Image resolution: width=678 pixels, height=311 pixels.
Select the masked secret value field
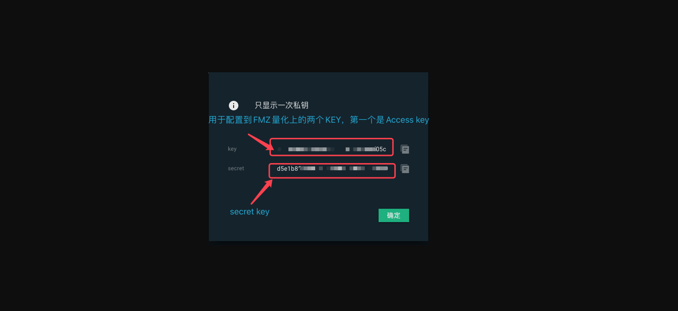click(x=332, y=171)
